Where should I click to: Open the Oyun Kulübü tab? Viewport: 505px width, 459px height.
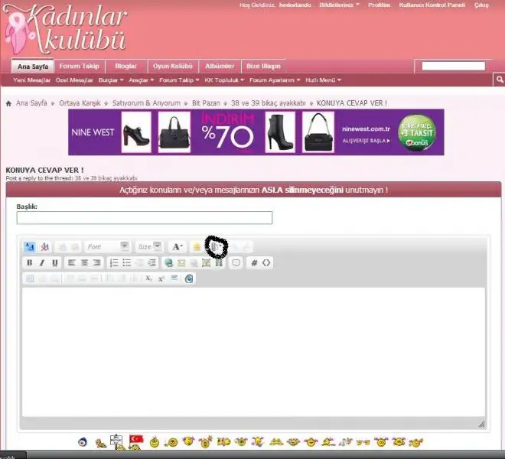pyautogui.click(x=172, y=67)
